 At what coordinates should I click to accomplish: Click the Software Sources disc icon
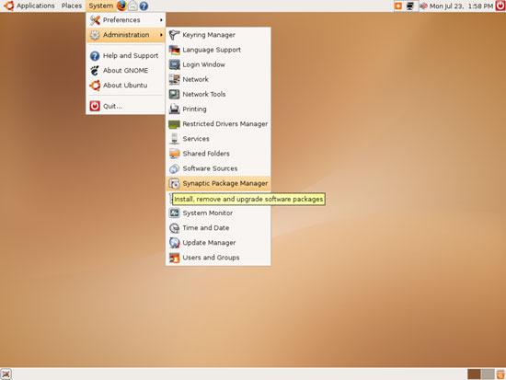[174, 168]
